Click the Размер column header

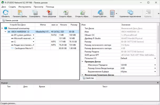[74, 25]
